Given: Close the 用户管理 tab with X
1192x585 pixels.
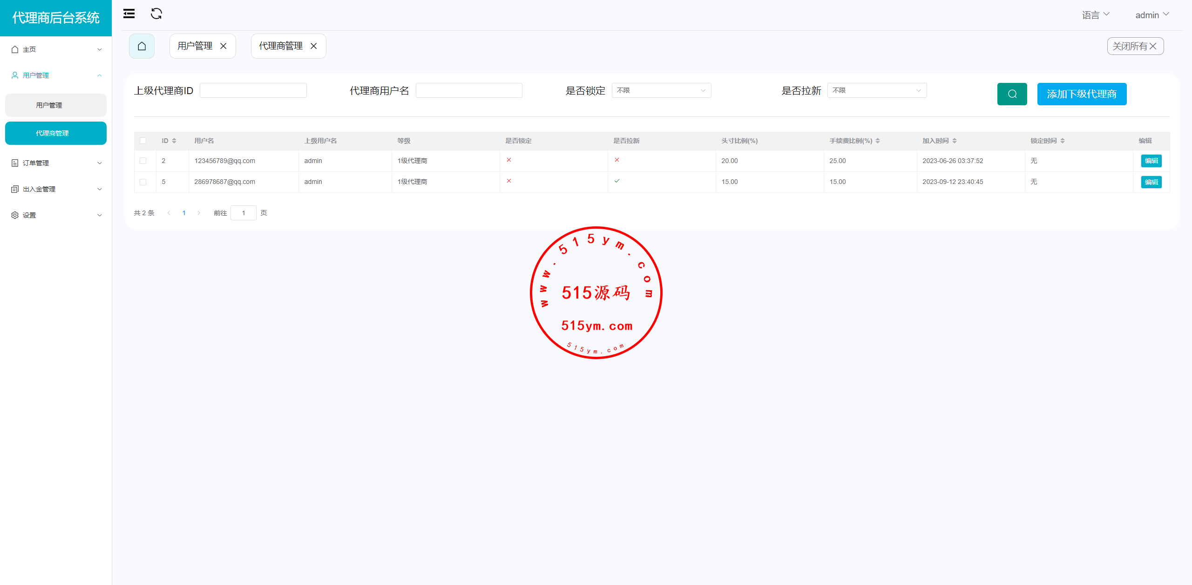Looking at the screenshot, I should pyautogui.click(x=223, y=46).
